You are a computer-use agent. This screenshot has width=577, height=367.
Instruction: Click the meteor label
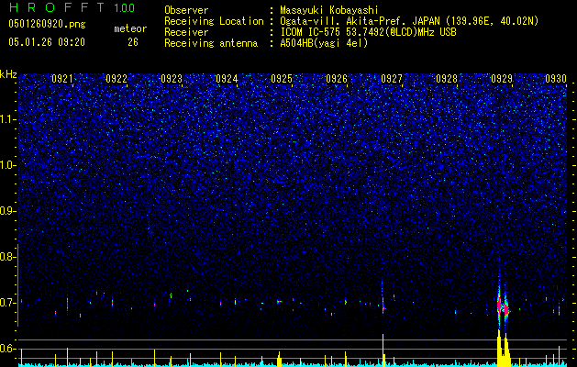130,28
